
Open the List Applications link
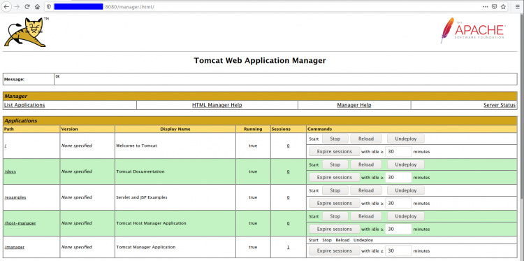coord(24,105)
